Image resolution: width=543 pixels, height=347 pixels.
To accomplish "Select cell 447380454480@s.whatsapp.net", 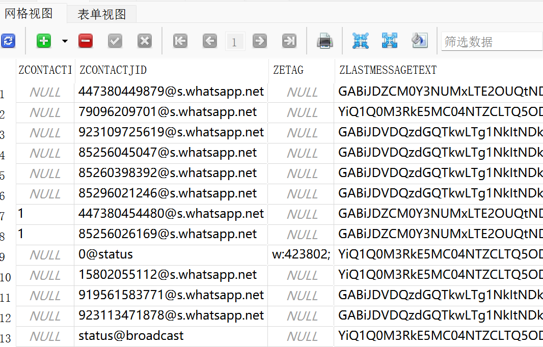I will click(171, 215).
